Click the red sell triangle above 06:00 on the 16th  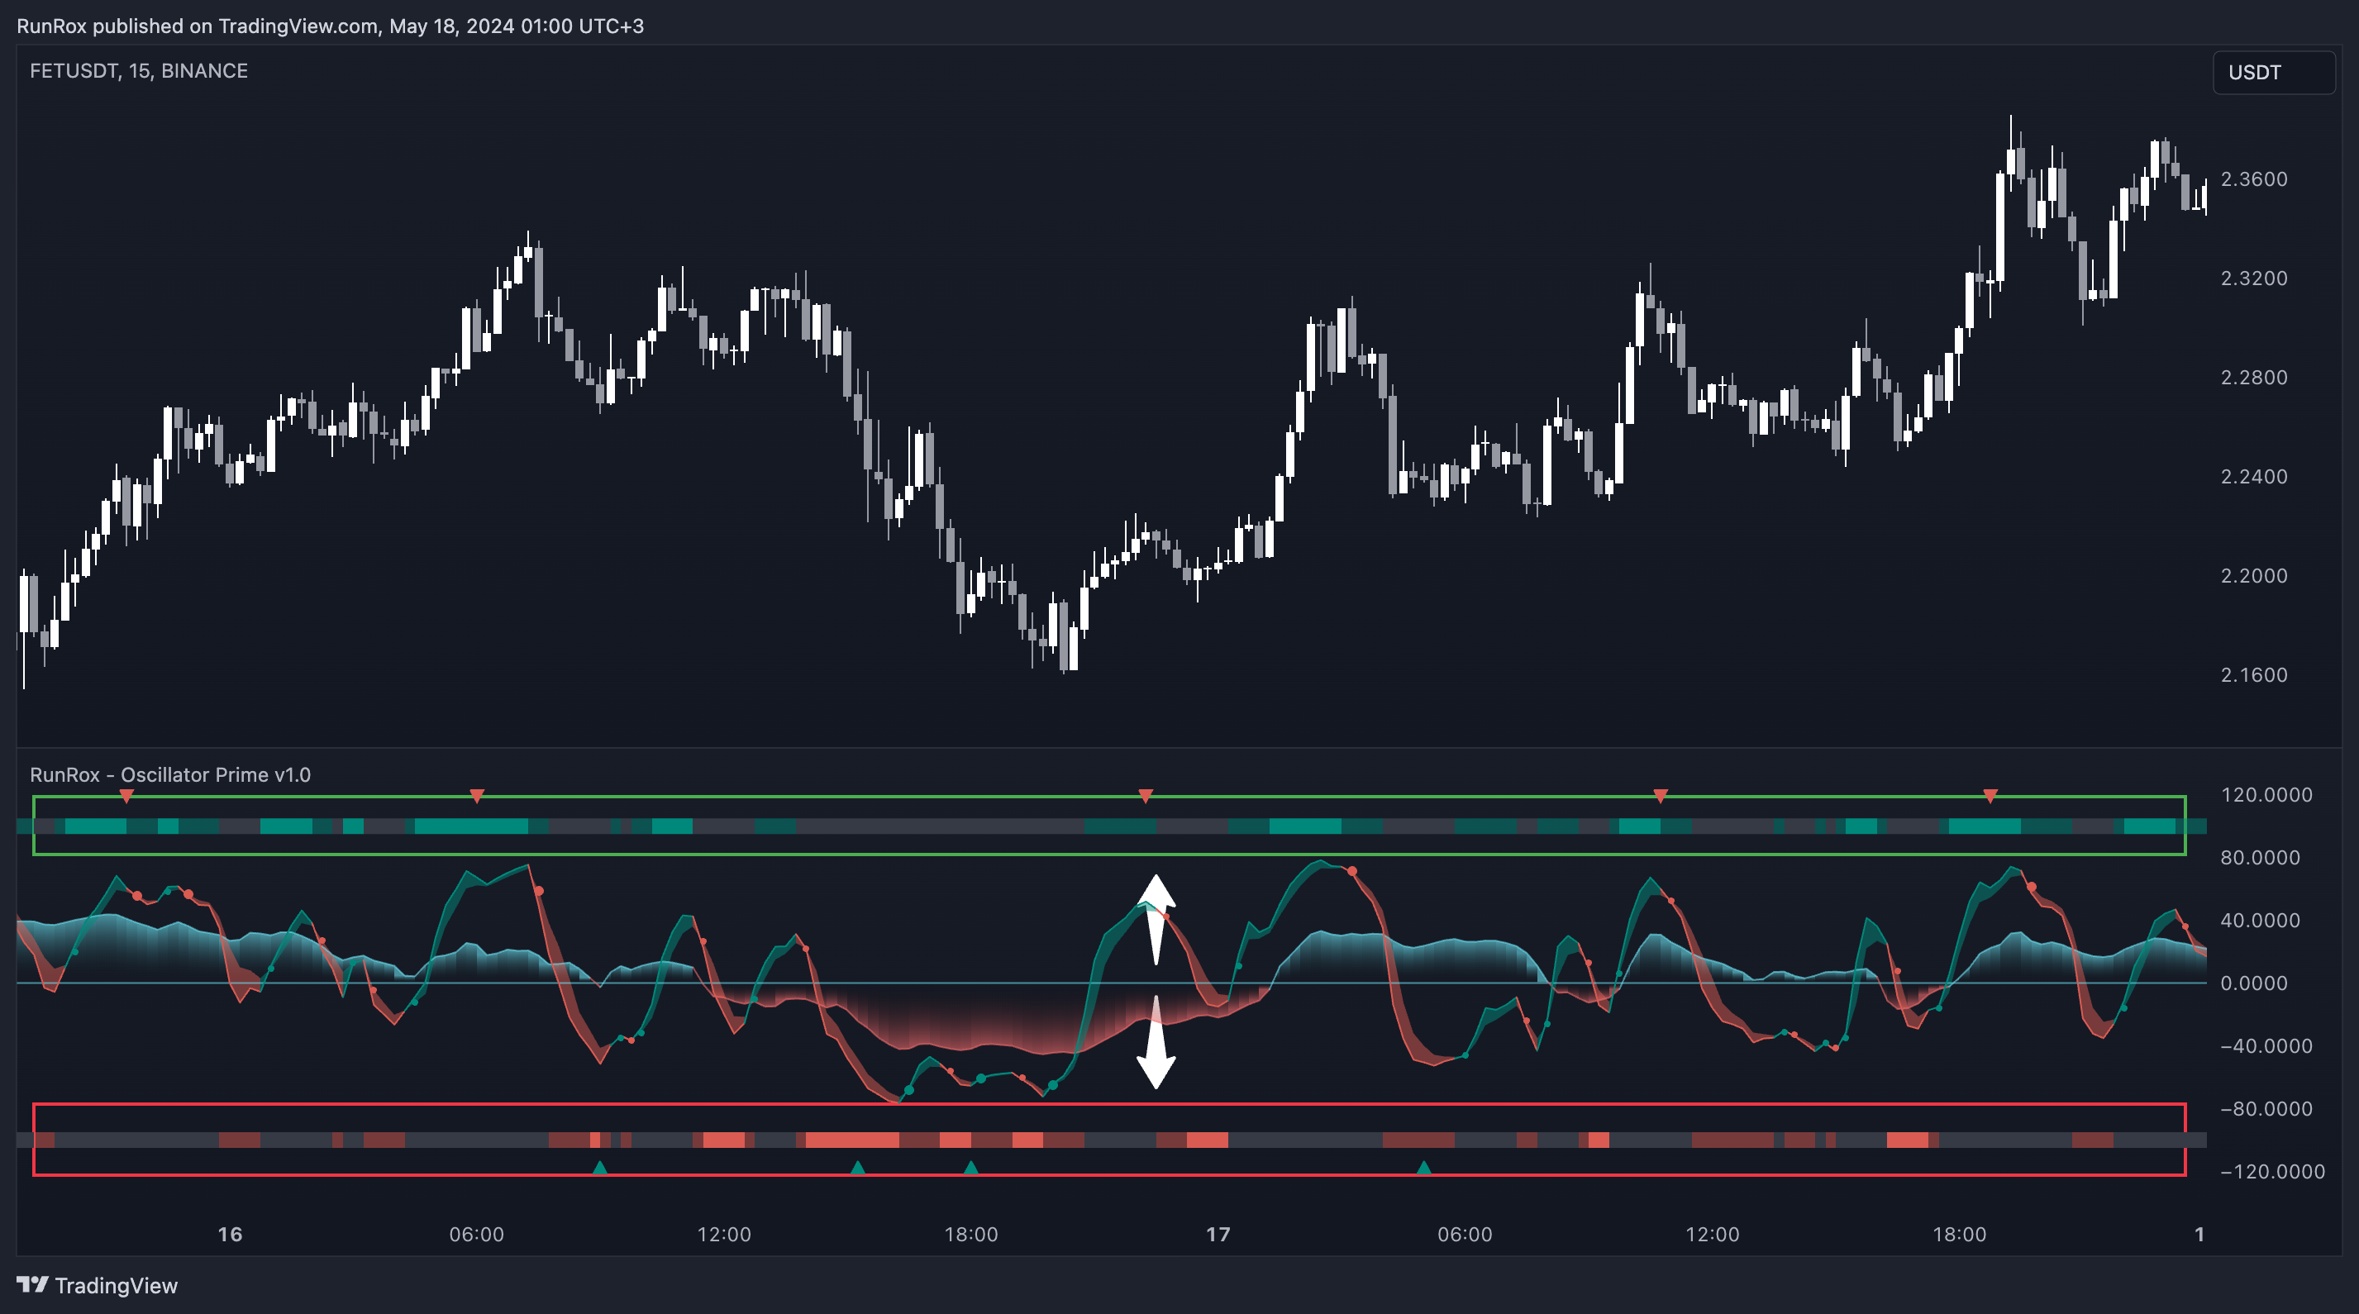(476, 796)
